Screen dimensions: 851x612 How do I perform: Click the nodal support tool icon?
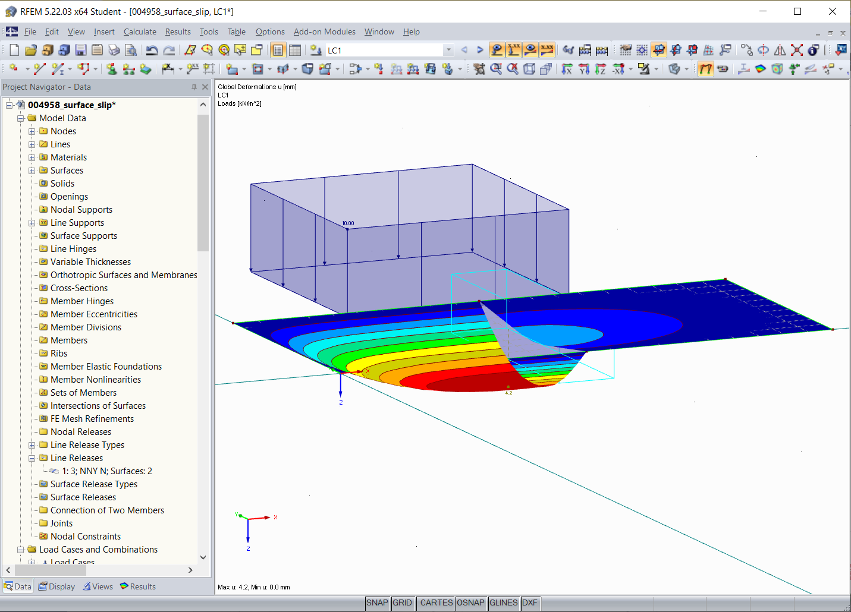[112, 69]
